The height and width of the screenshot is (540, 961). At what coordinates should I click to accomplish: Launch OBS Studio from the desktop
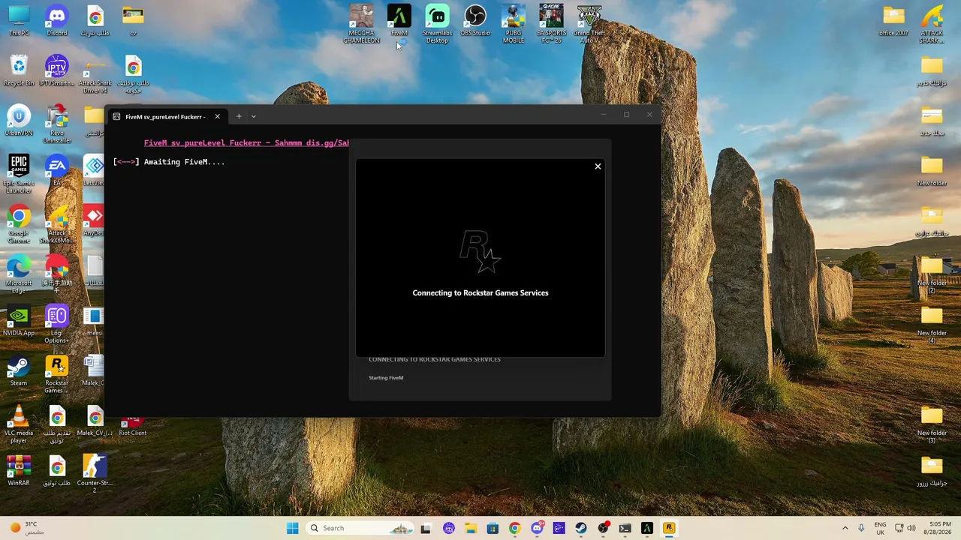coord(475,21)
